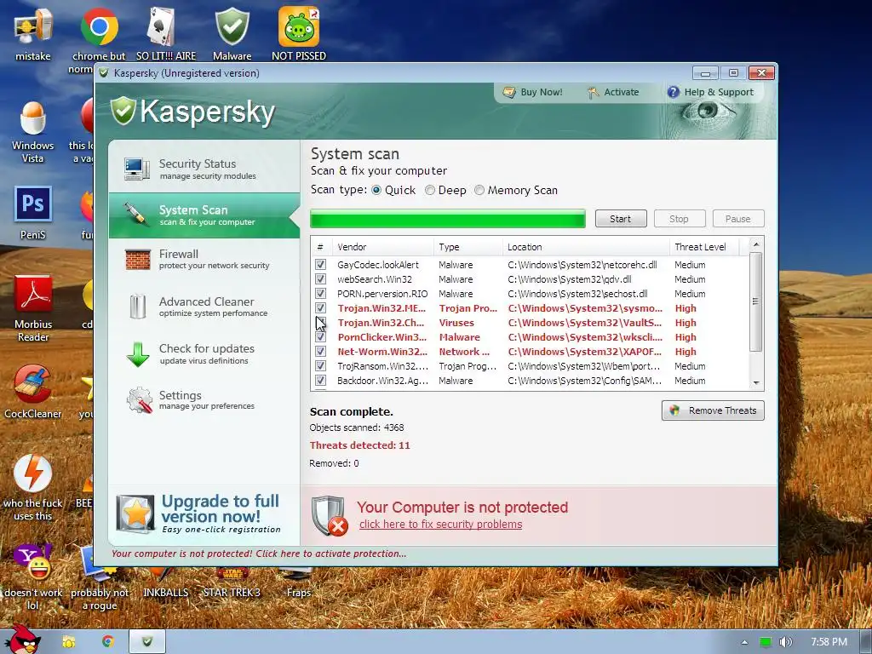Select the Quick scan type
Viewport: 872px width, 654px height.
tap(376, 190)
